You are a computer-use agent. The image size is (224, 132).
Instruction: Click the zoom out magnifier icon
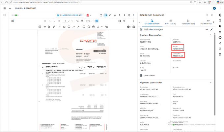coord(77,21)
